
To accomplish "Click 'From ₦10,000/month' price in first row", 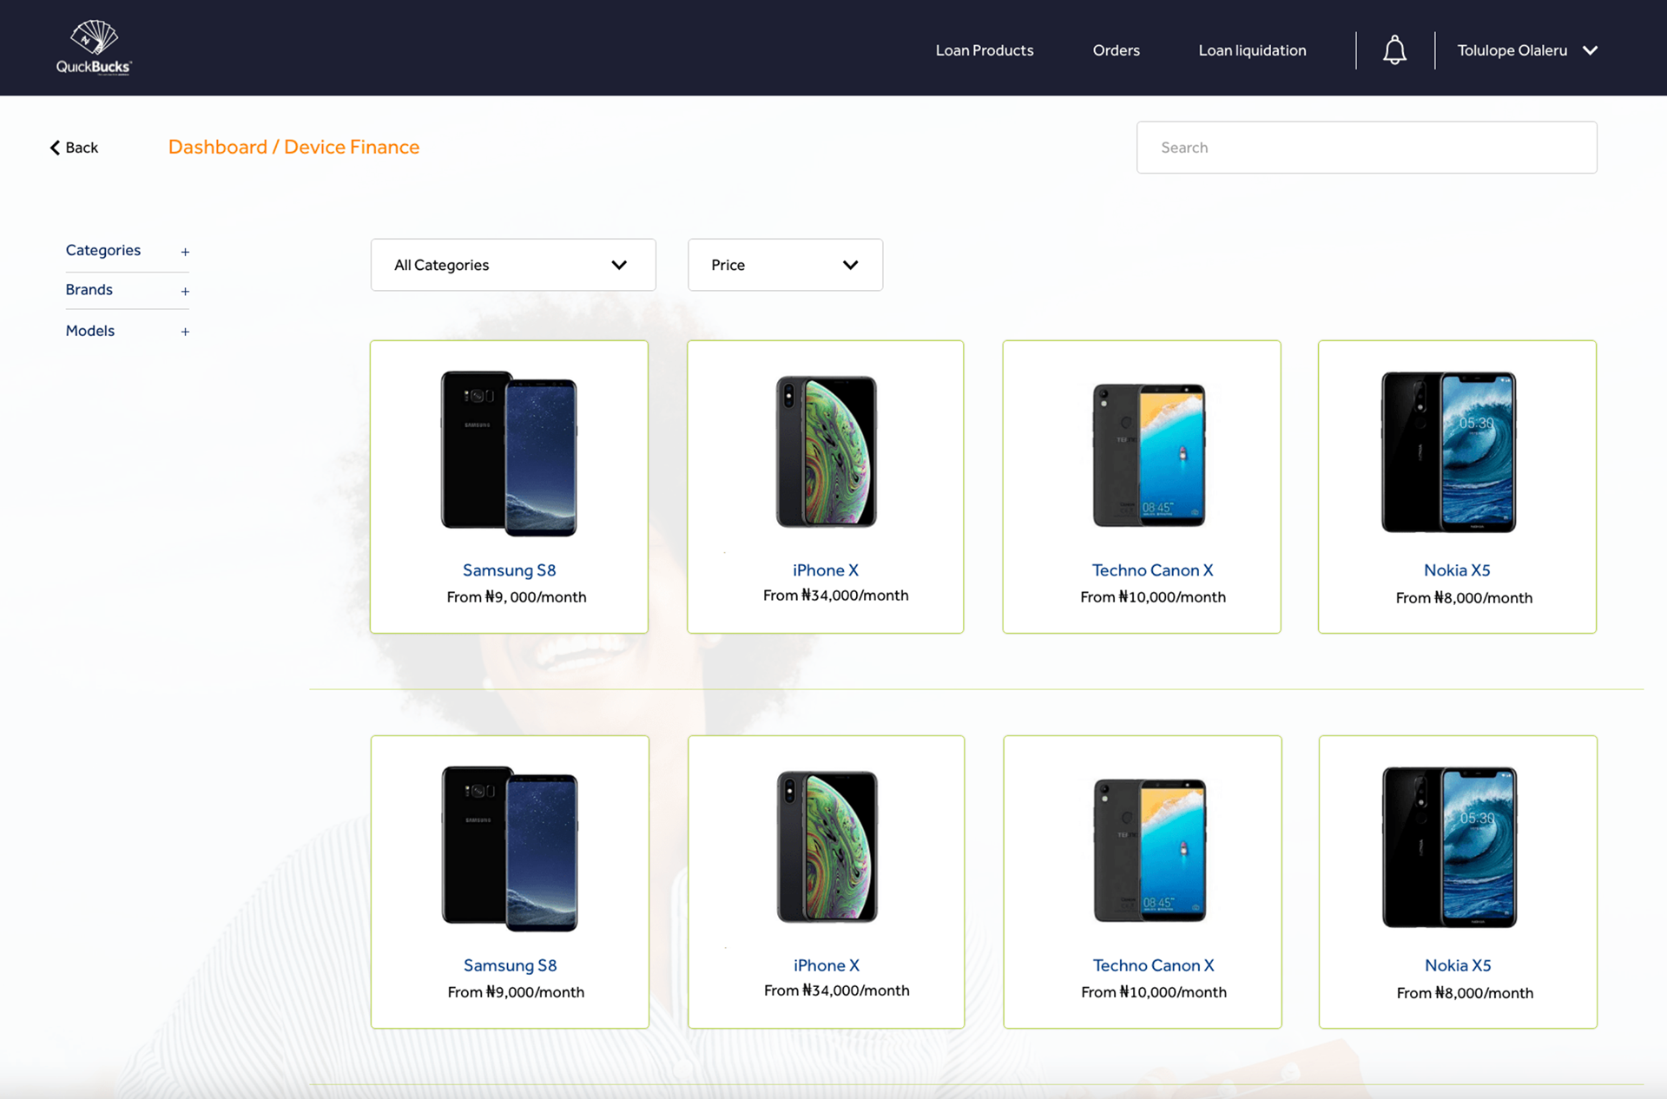I will coord(1153,597).
